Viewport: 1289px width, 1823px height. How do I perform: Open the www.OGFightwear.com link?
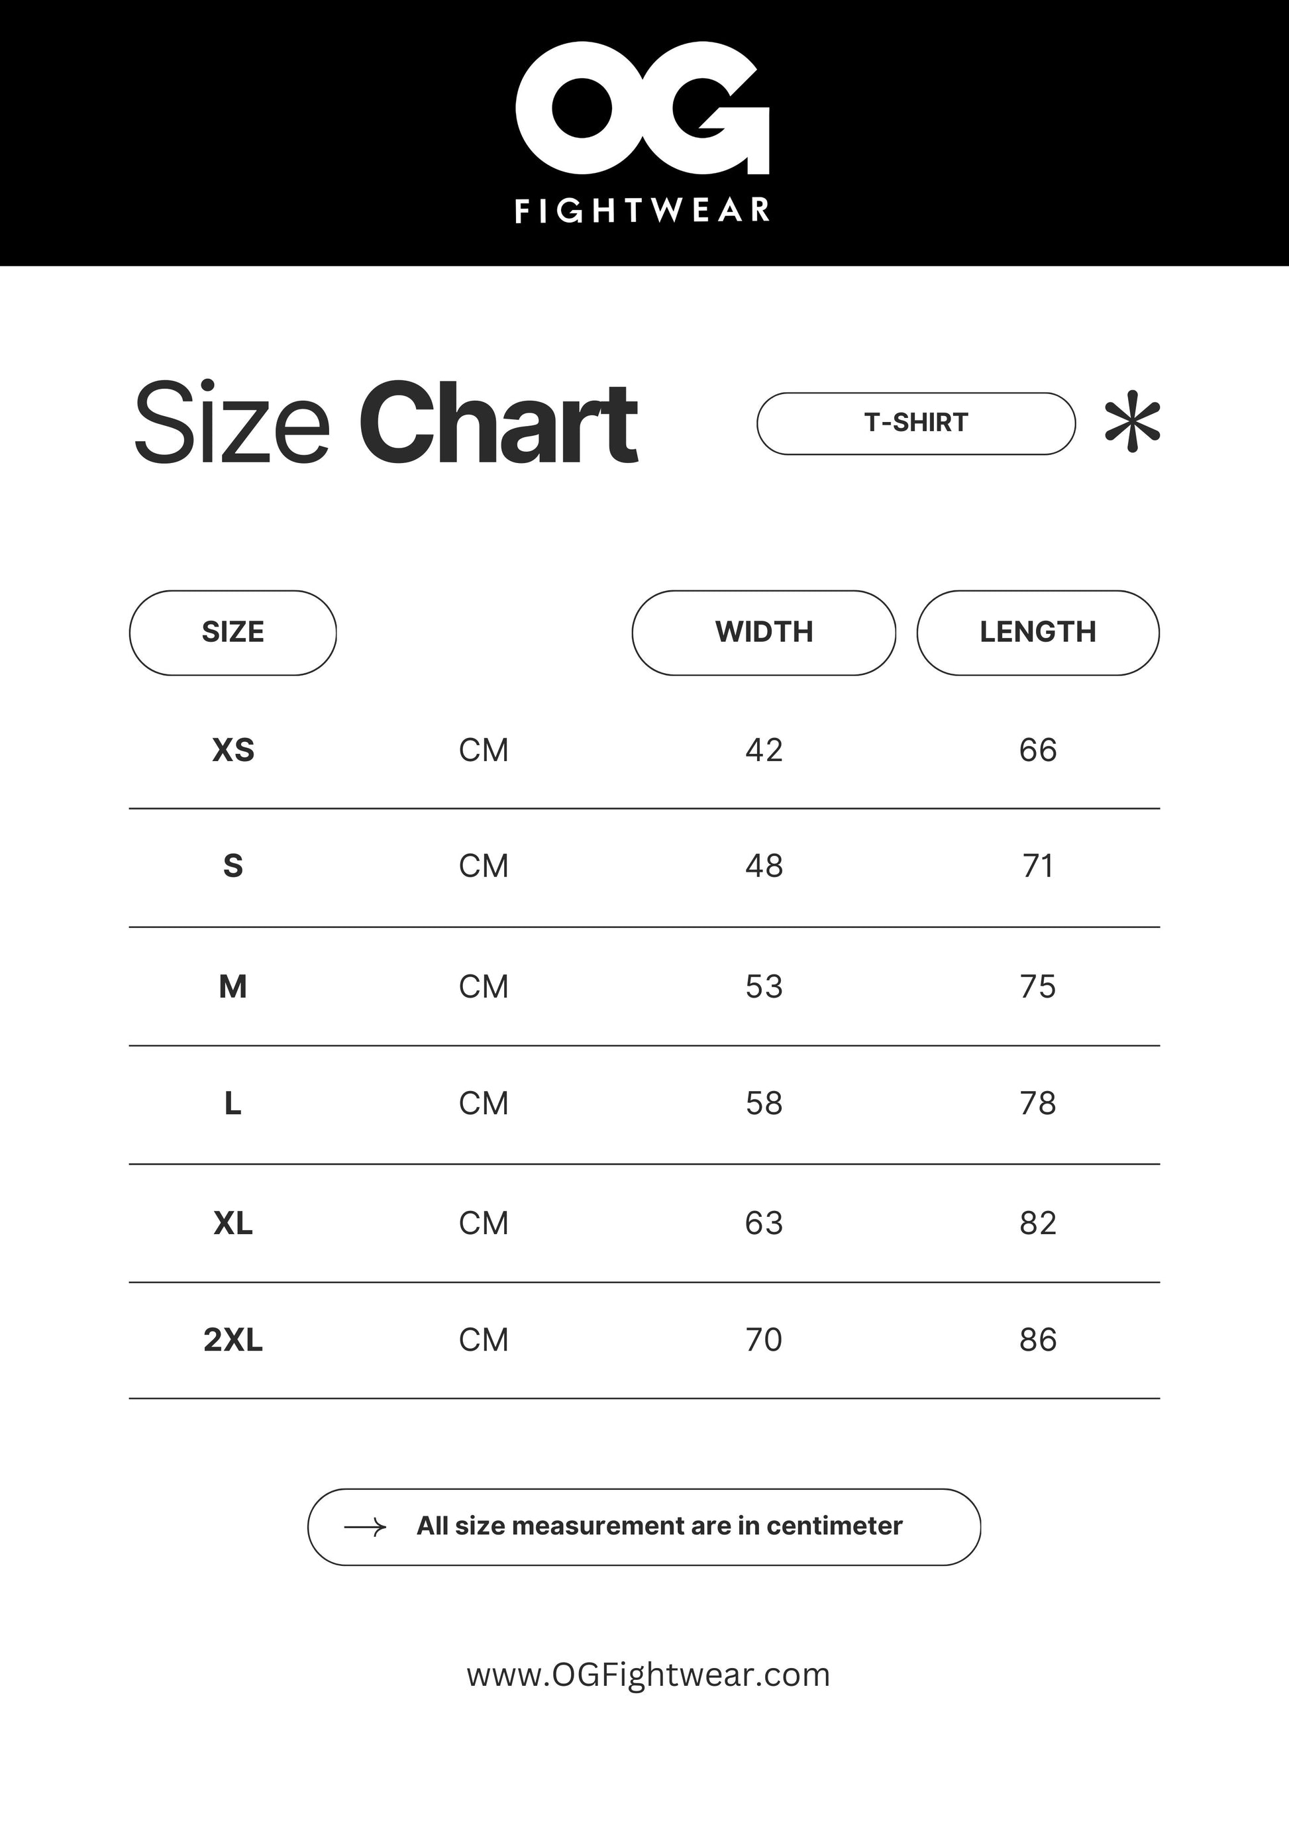pos(648,1675)
